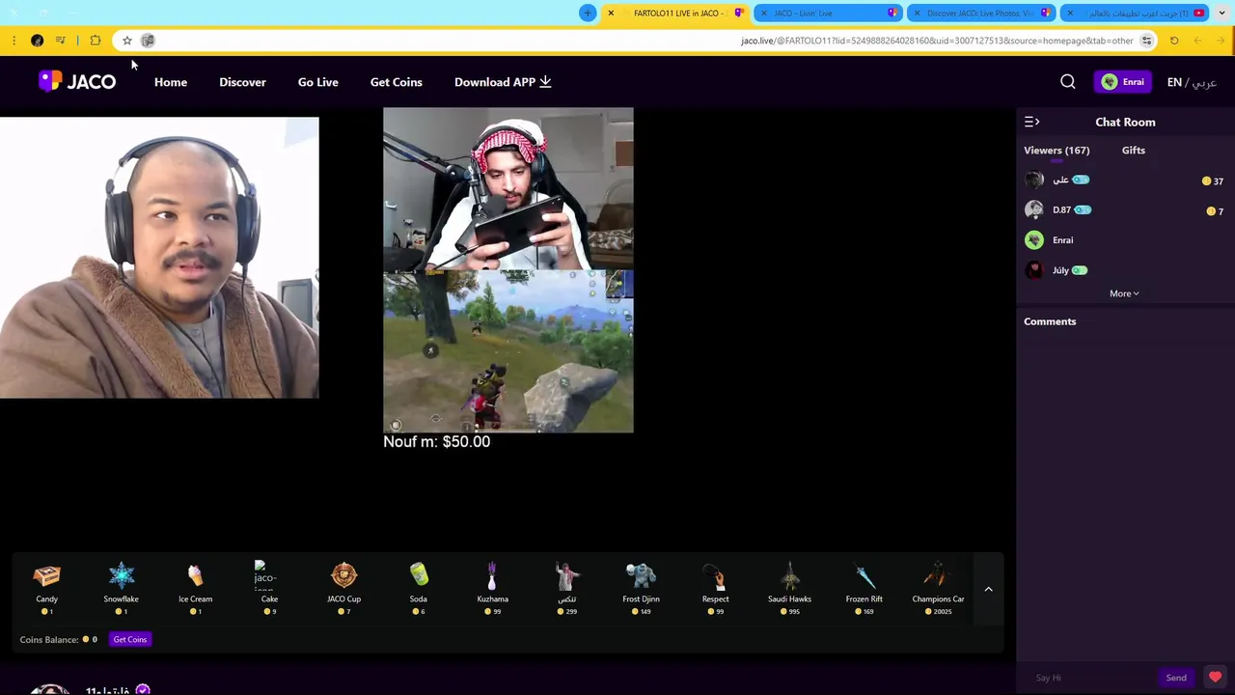Send the Champions Car gift
Image resolution: width=1235 pixels, height=695 pixels.
tap(938, 588)
